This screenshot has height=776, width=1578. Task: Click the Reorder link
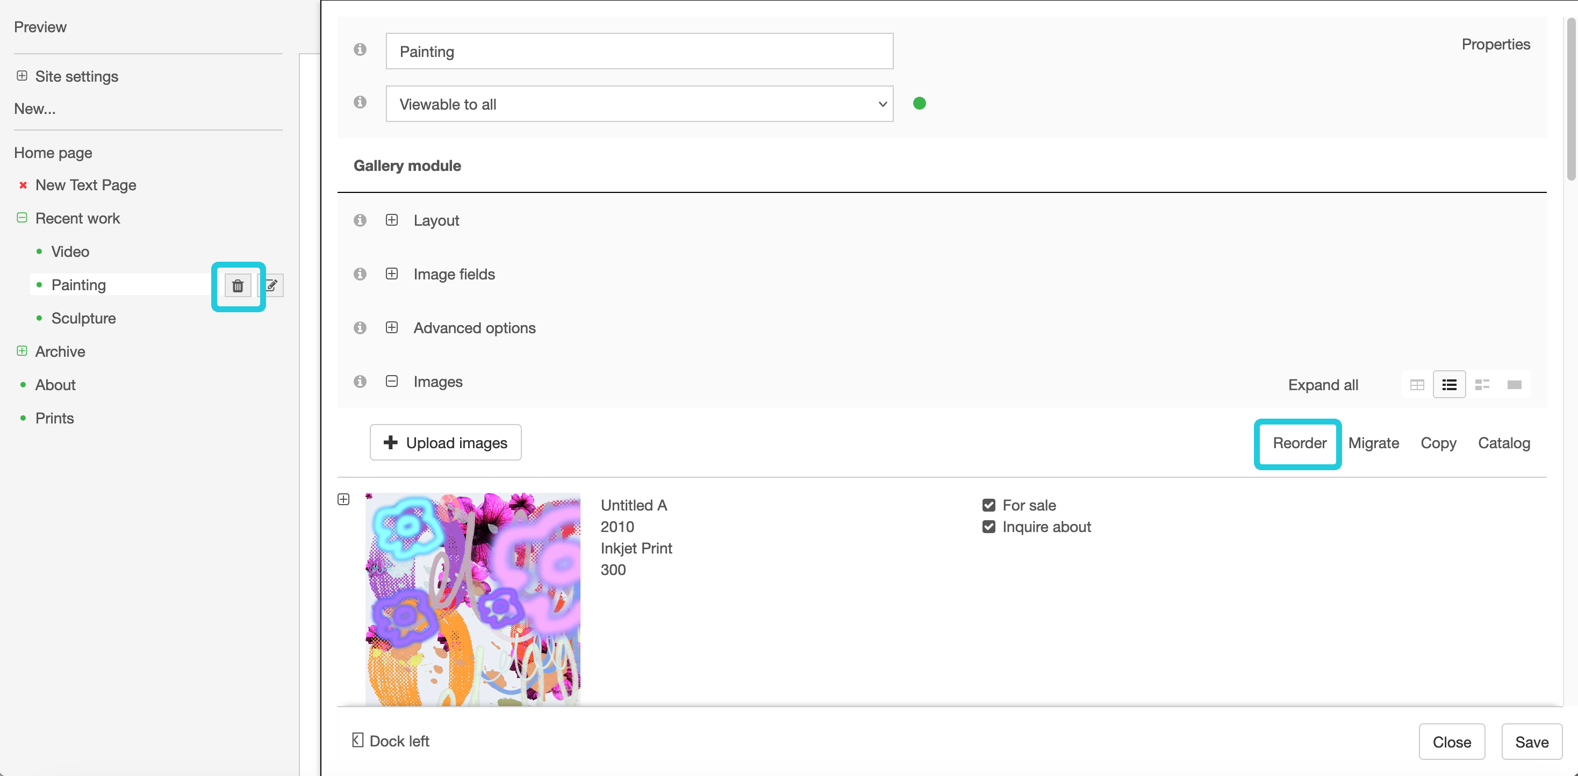(1299, 443)
